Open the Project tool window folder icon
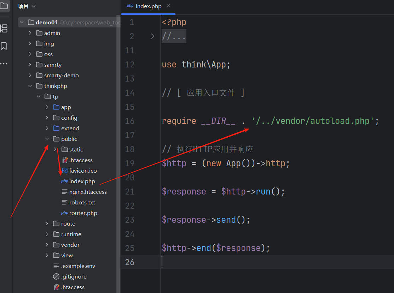This screenshot has width=394, height=293. point(4,5)
